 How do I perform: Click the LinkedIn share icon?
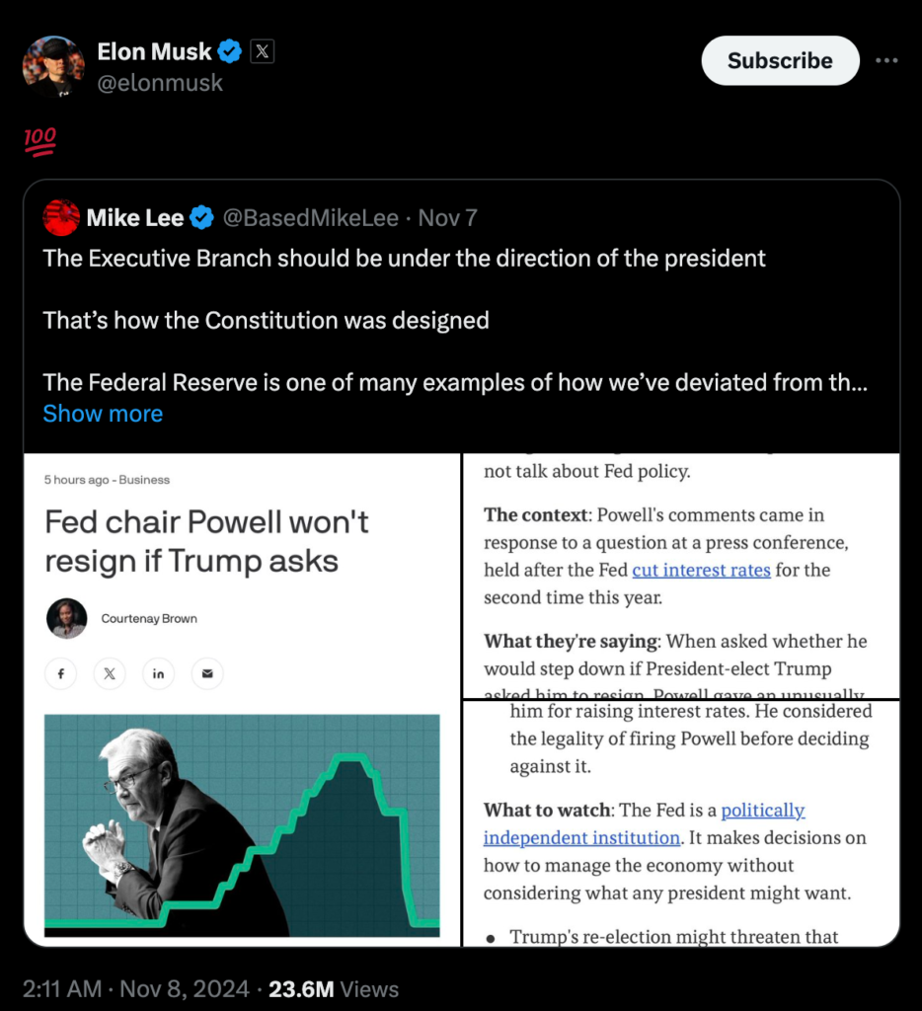point(159,673)
